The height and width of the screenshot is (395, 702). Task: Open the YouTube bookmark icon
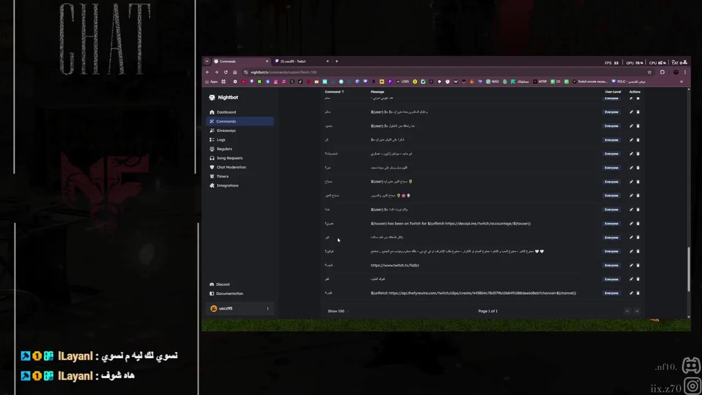[244, 81]
